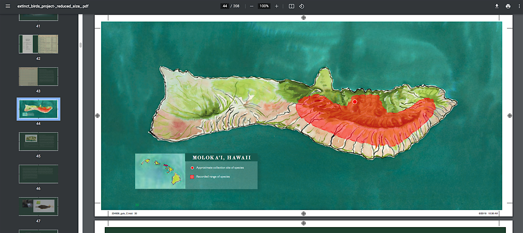The width and height of the screenshot is (523, 233).
Task: Open the more actions menu
Action: (x=519, y=6)
